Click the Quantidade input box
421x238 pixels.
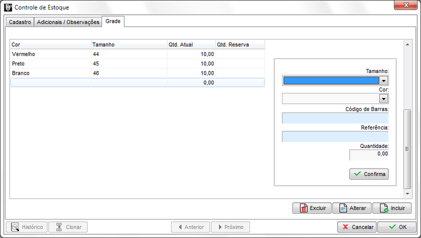368,154
